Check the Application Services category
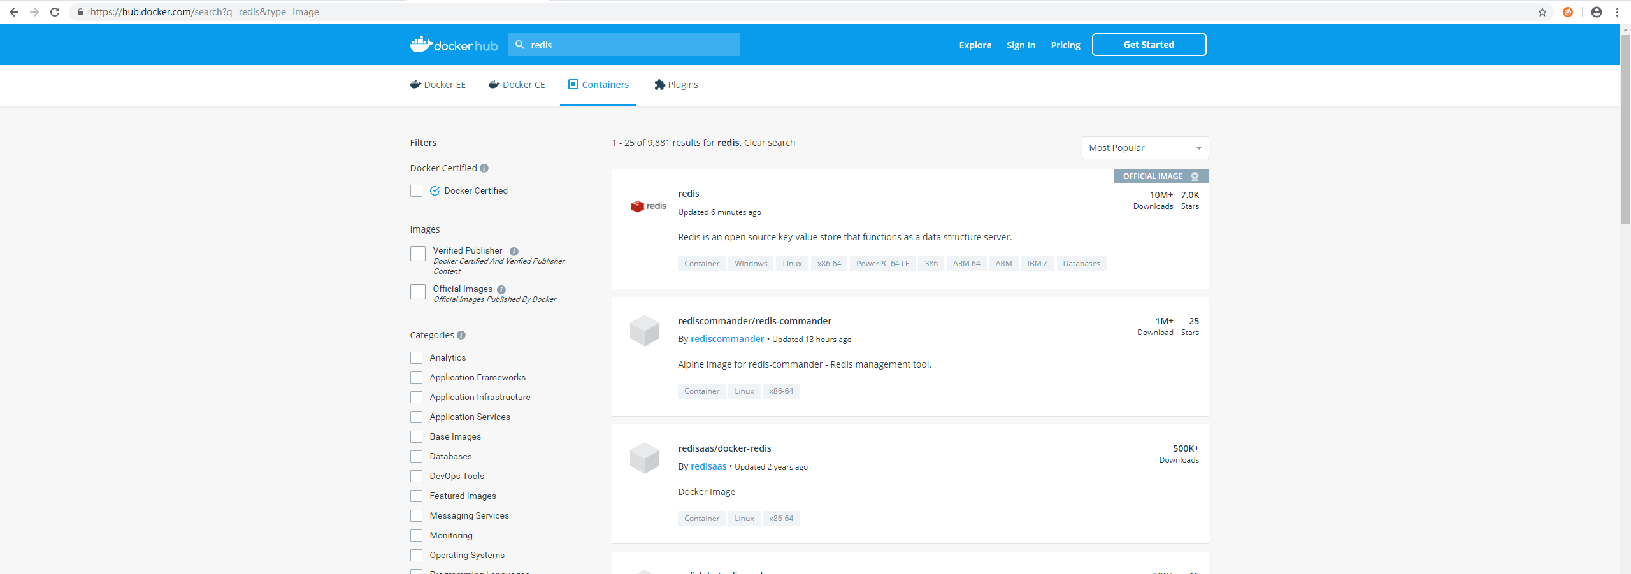 click(416, 417)
